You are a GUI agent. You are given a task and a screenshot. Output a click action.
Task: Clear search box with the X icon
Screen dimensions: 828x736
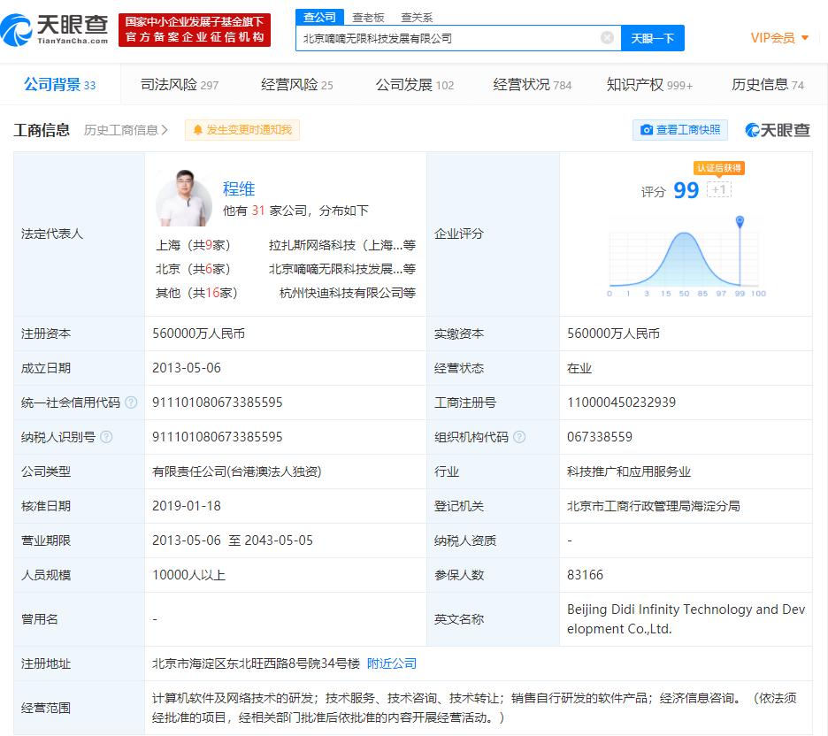pyautogui.click(x=607, y=38)
